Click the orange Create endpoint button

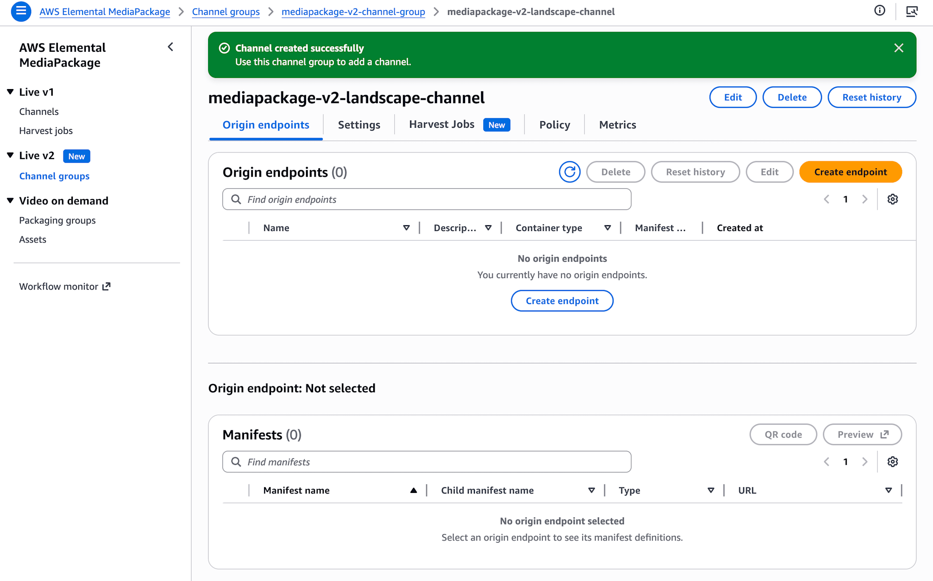click(850, 172)
